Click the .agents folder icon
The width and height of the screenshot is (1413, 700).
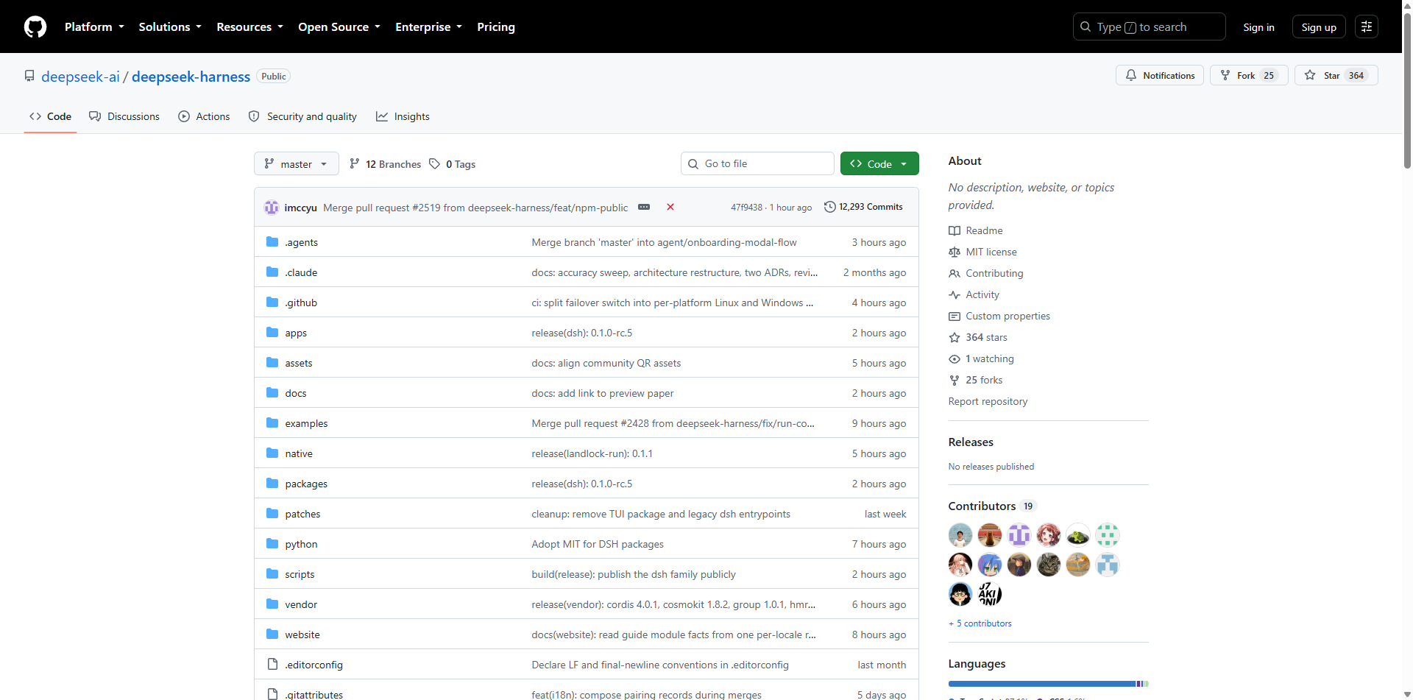point(272,241)
